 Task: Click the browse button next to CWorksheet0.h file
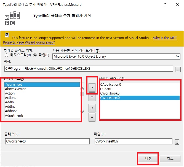[177, 142]
